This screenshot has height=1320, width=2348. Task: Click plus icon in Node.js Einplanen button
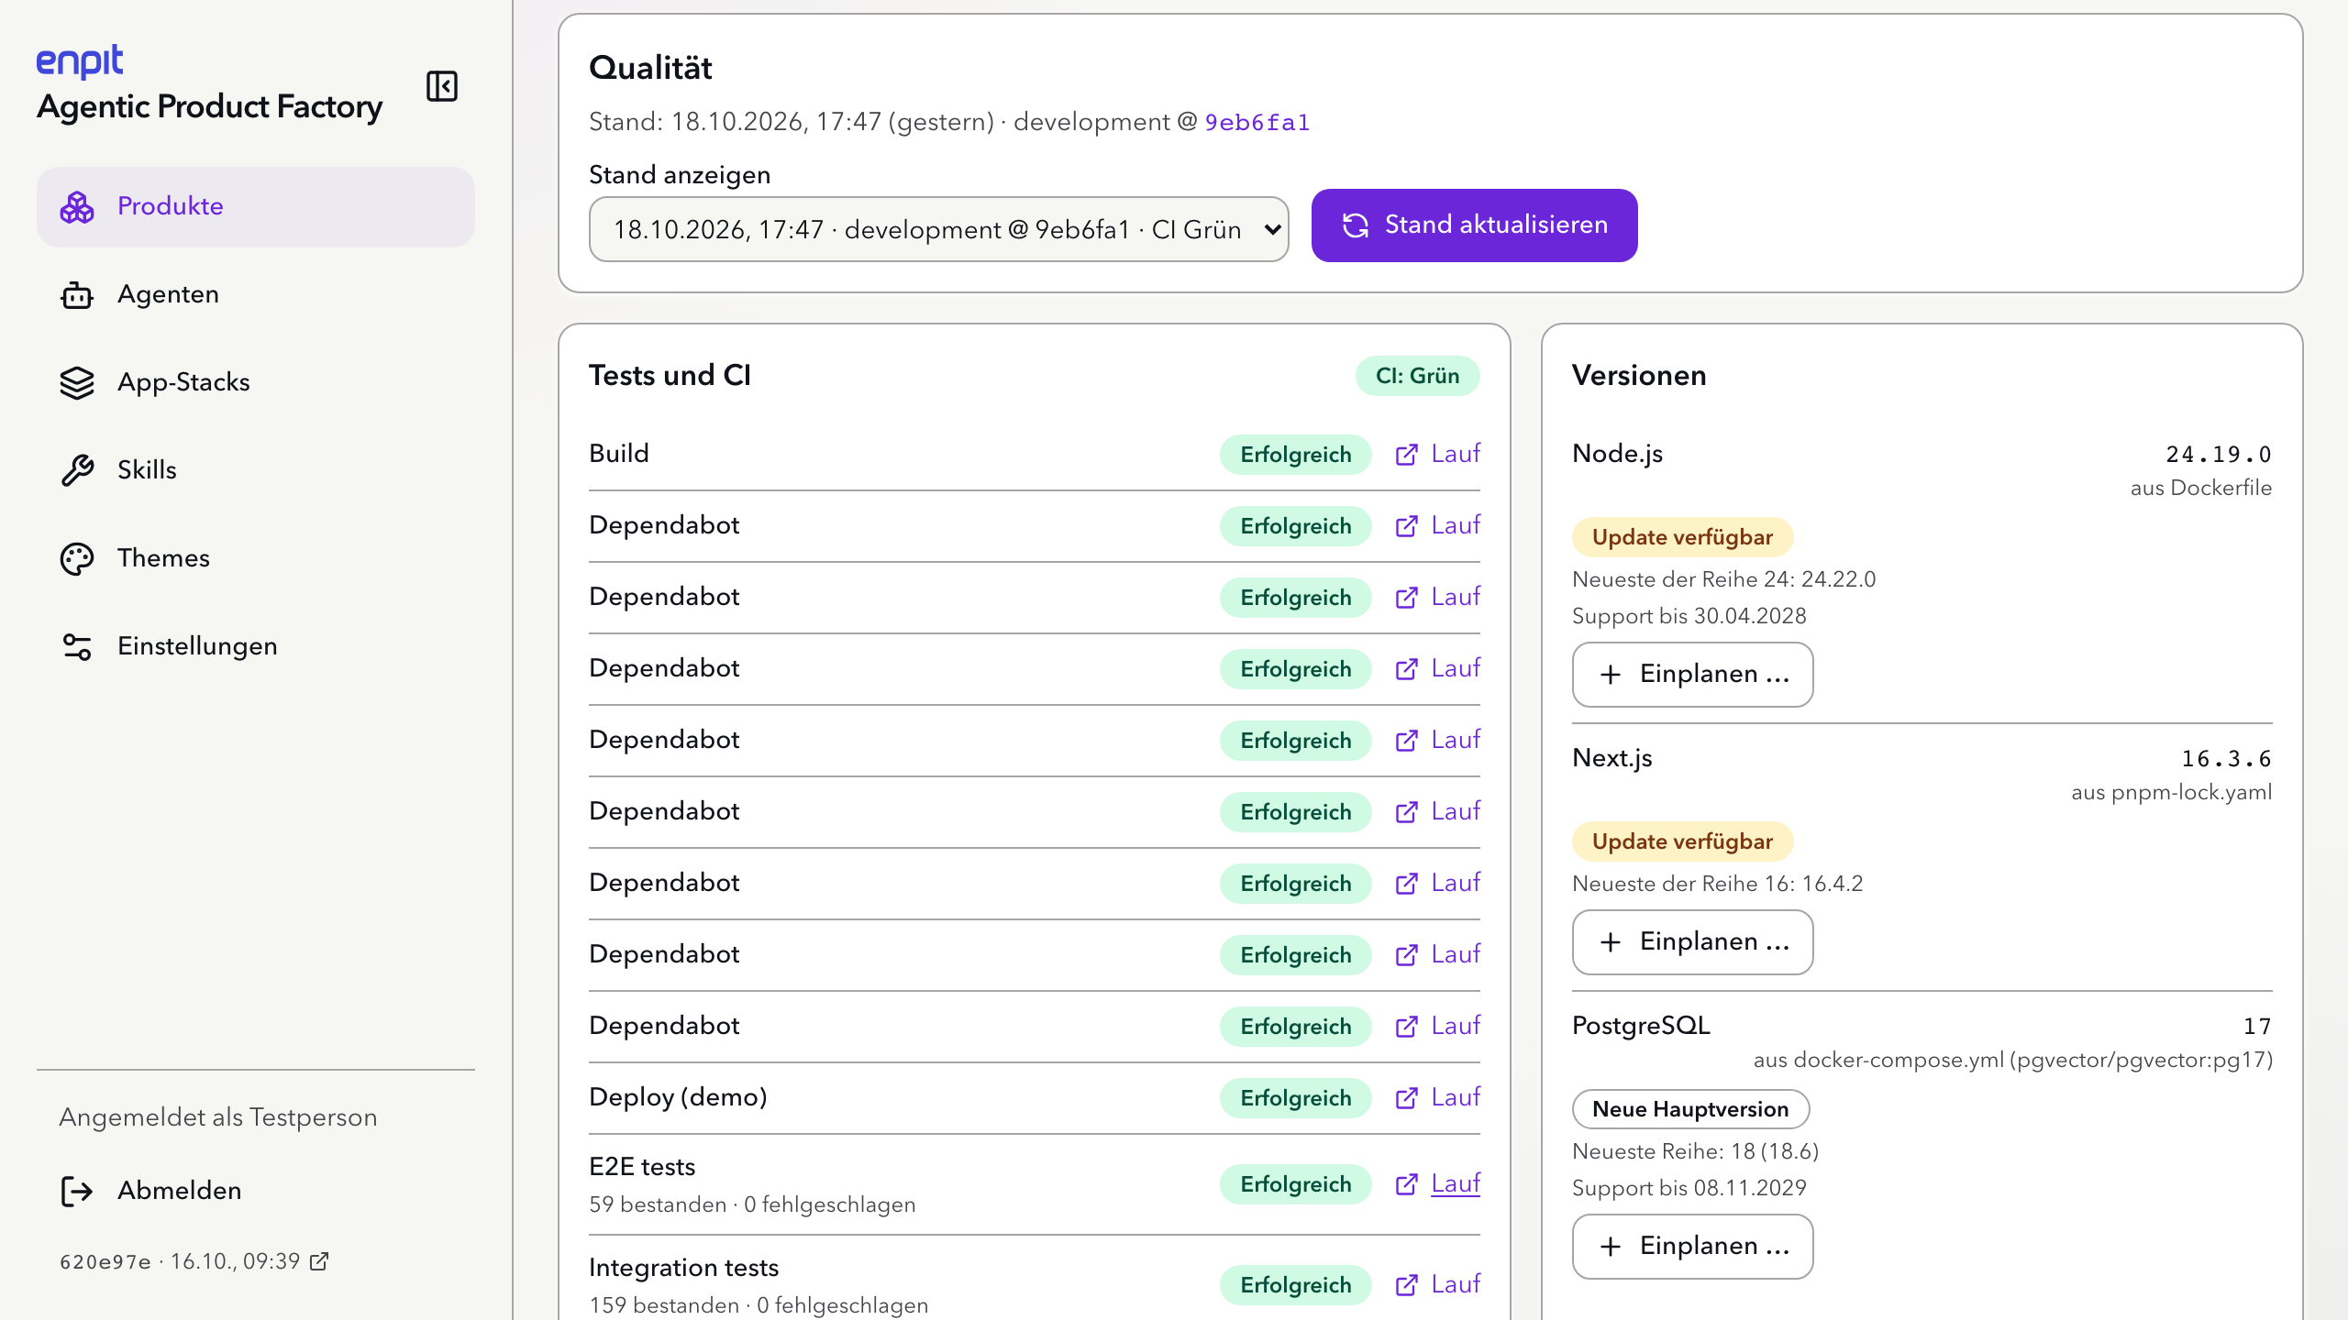point(1611,675)
